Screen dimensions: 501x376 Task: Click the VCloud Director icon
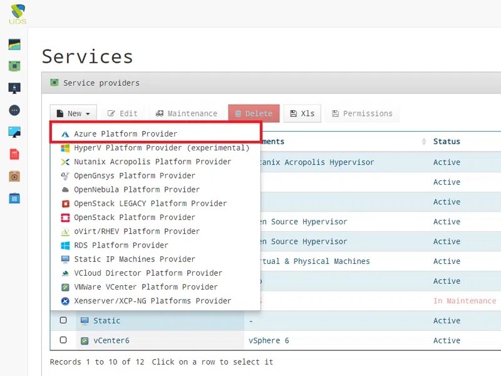pyautogui.click(x=65, y=273)
